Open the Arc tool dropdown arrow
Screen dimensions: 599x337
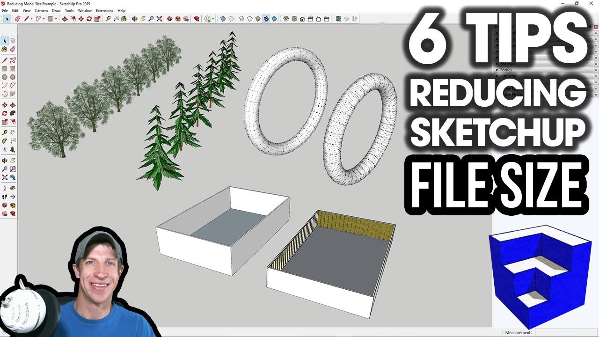click(x=44, y=19)
